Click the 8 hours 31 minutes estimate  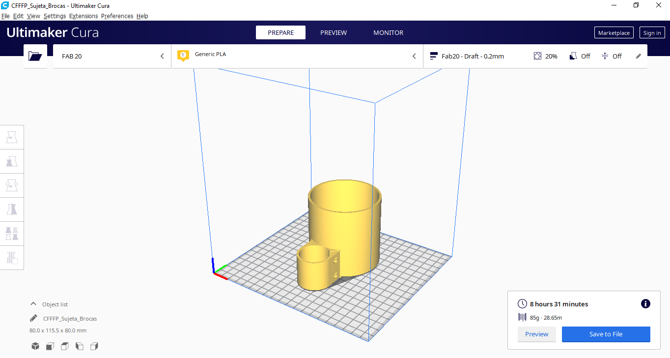point(559,304)
